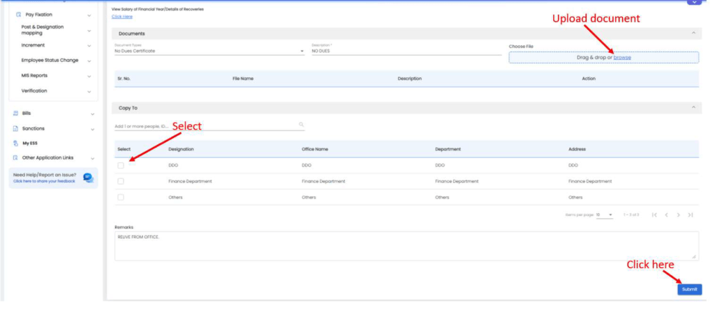Click 'Others' in the Department column
Image resolution: width=715 pixels, height=312 pixels.
pos(442,197)
